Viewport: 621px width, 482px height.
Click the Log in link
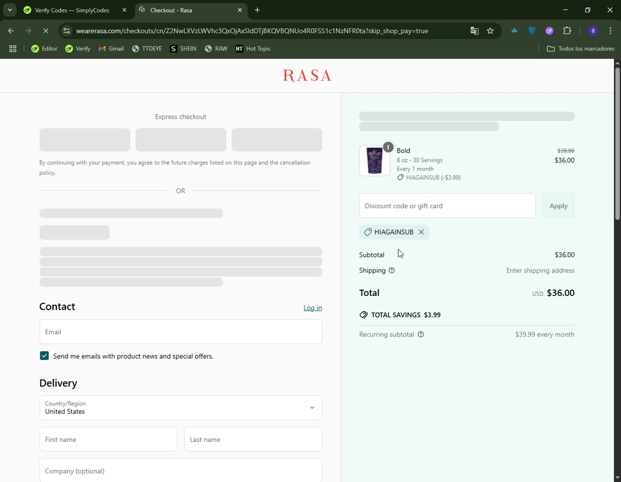(x=313, y=308)
